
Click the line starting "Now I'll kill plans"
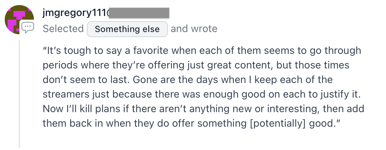[203, 109]
